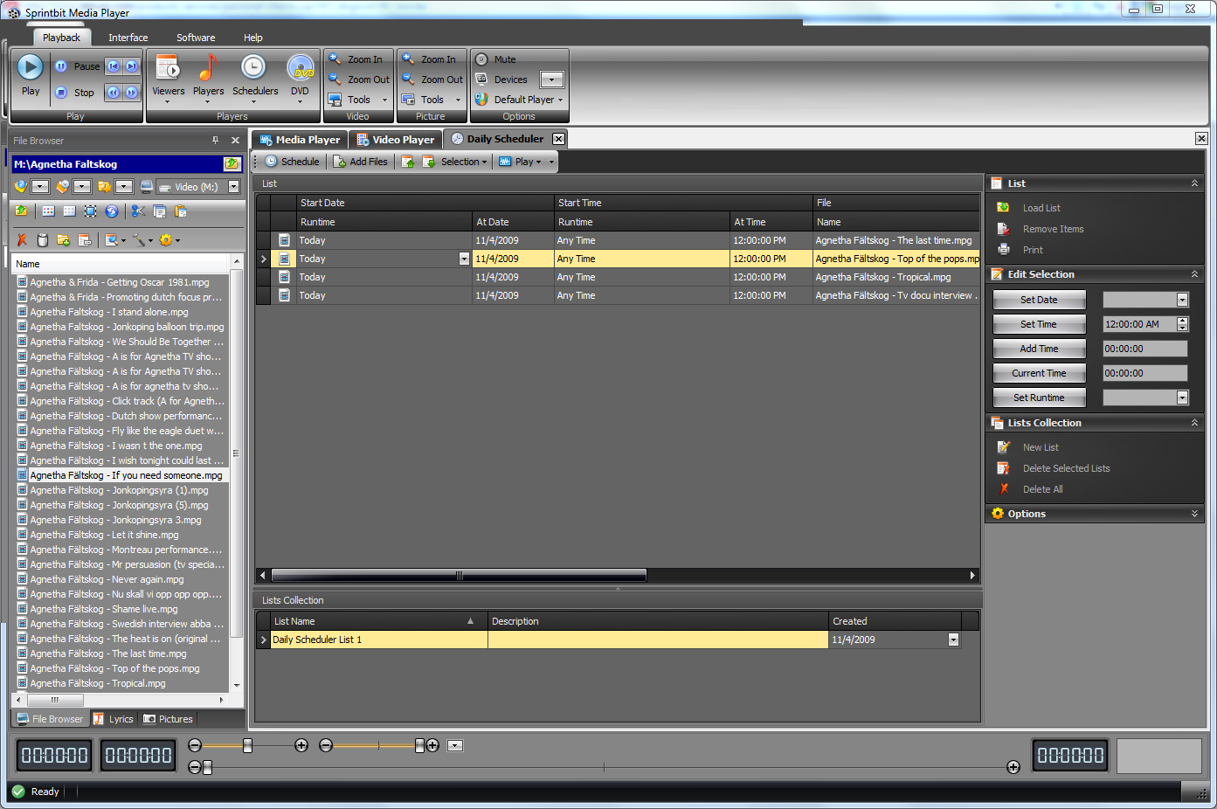Open the Viewers menu icon

pyautogui.click(x=168, y=67)
